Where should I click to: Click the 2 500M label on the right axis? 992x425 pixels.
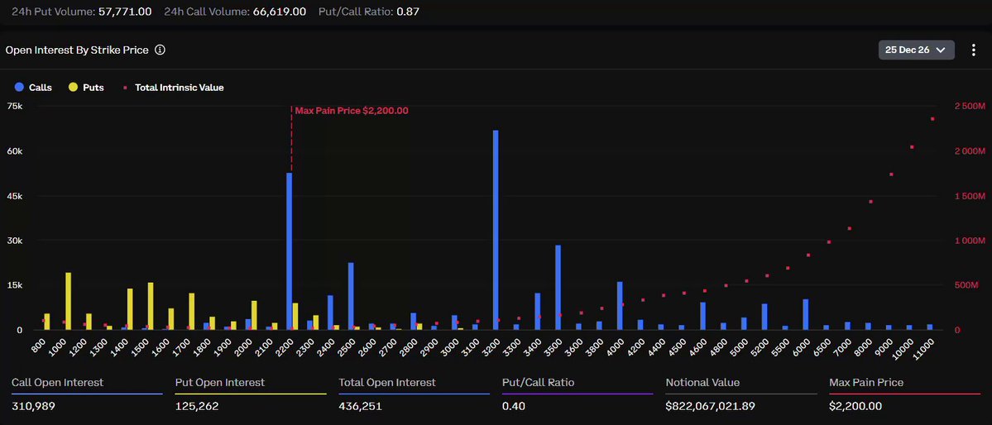969,106
